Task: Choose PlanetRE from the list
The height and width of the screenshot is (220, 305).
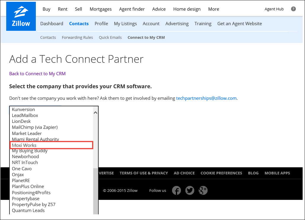Action: [x=52, y=181]
